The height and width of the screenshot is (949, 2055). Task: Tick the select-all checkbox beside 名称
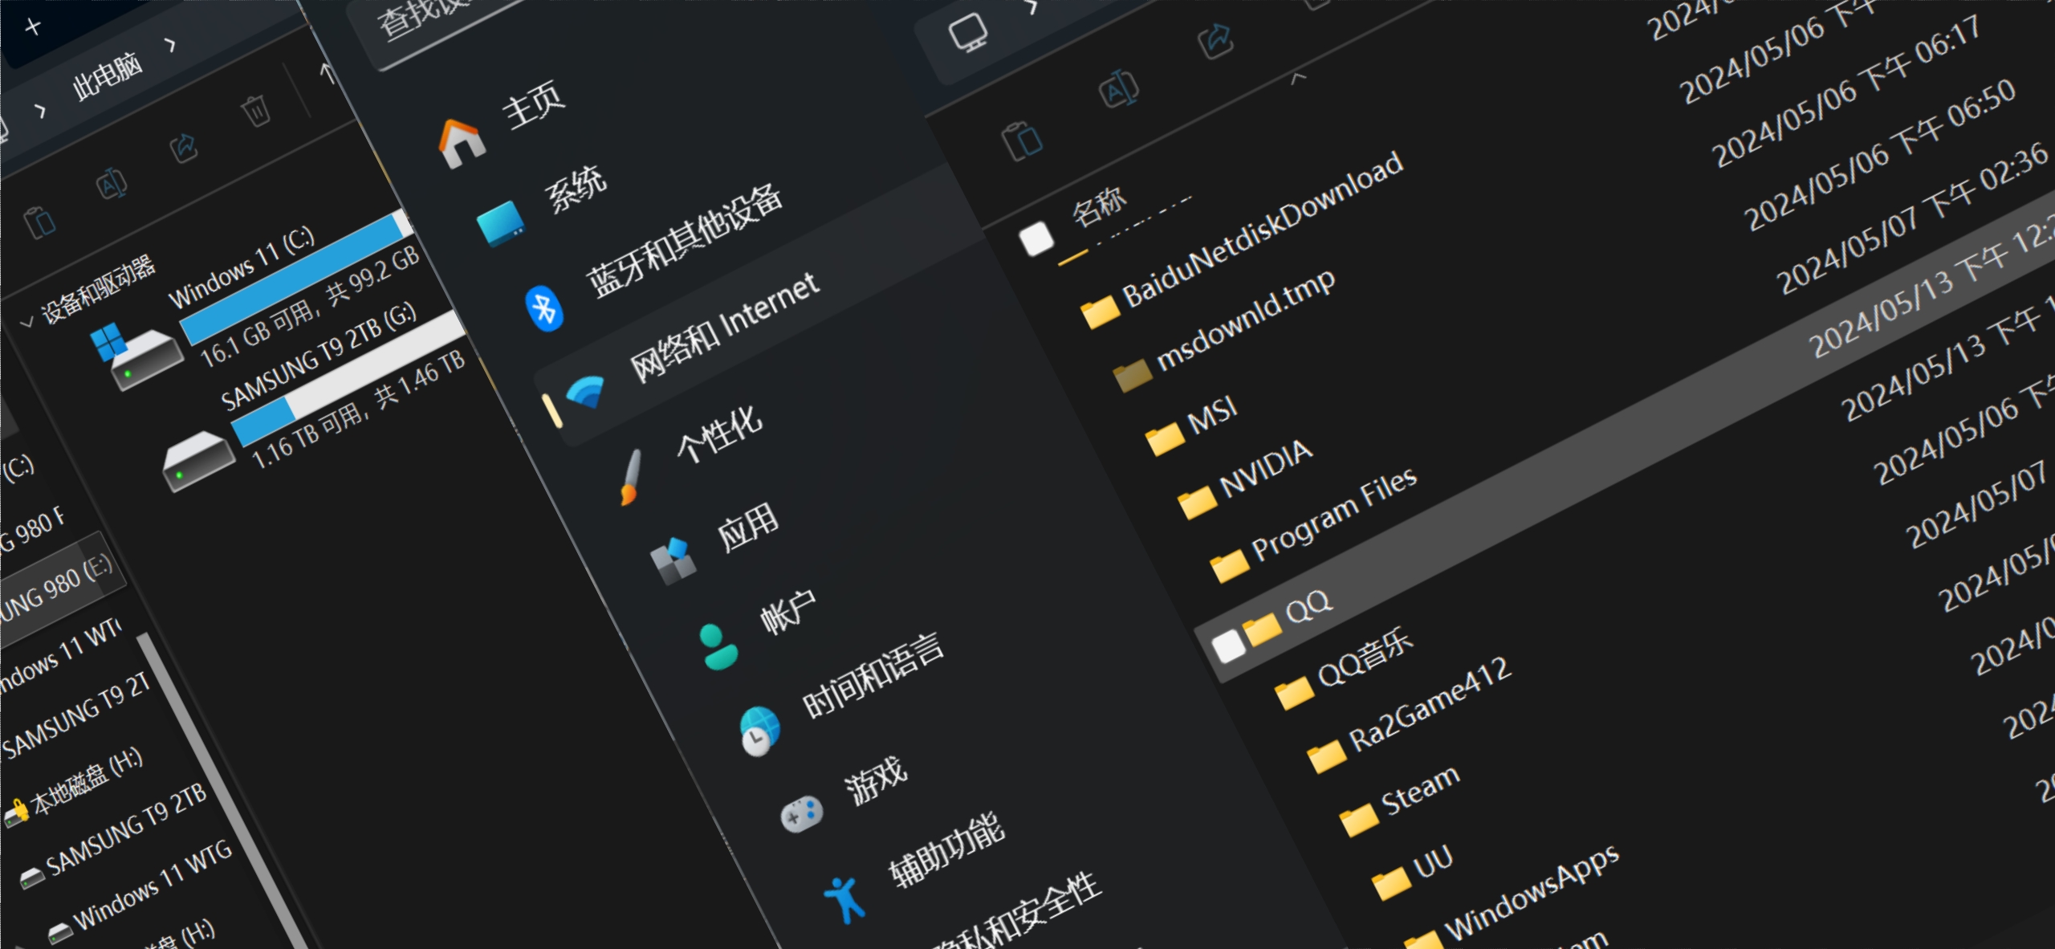[x=1036, y=238]
